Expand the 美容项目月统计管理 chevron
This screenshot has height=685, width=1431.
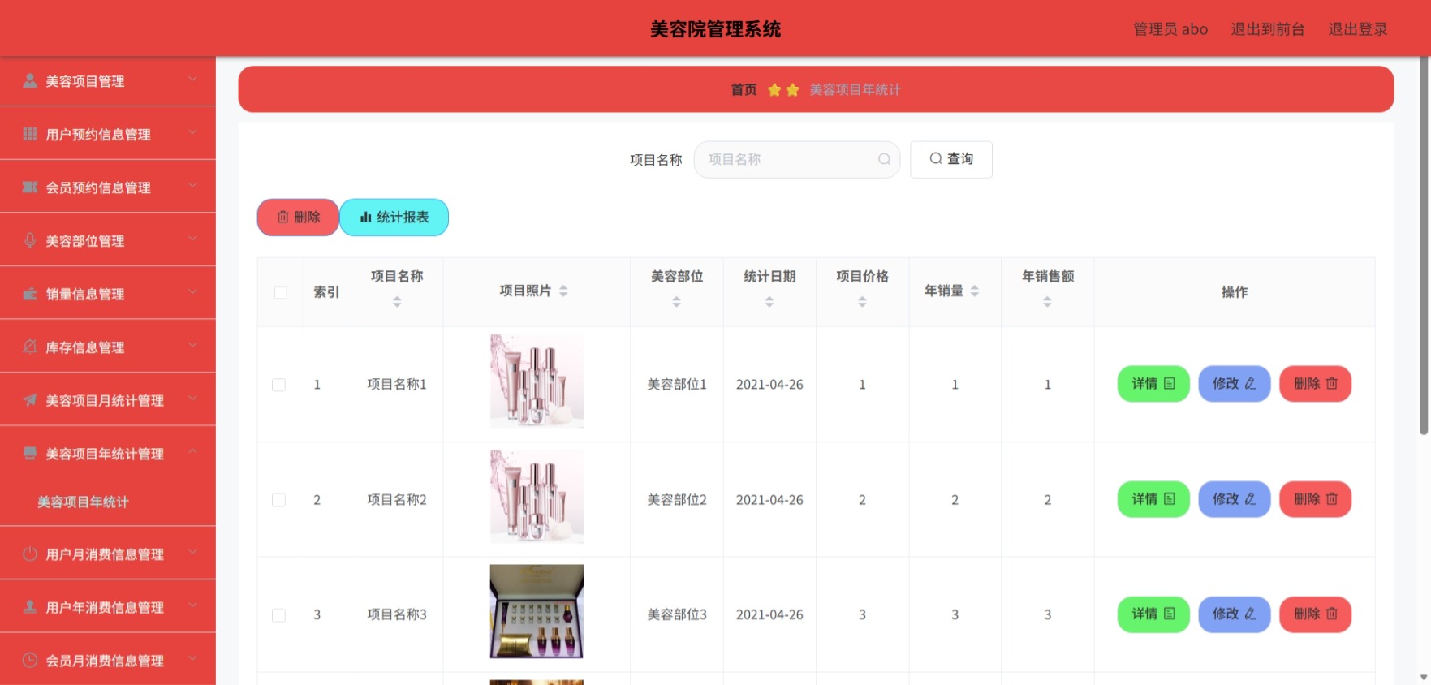click(192, 398)
